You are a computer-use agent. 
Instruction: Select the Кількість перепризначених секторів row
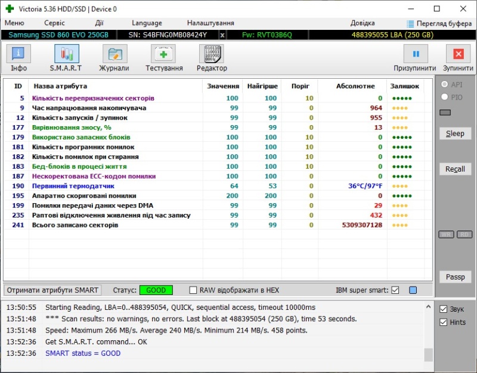[218, 98]
